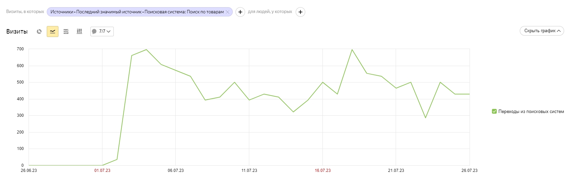Remove the 'Поиск по товарам' filter chip

tap(228, 12)
